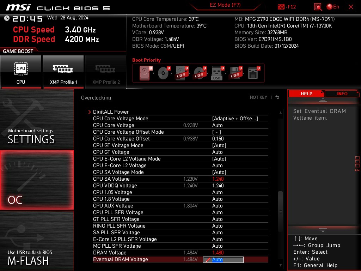Switch to EZ Mode (F7)
This screenshot has width=361, height=271.
pos(225,5)
